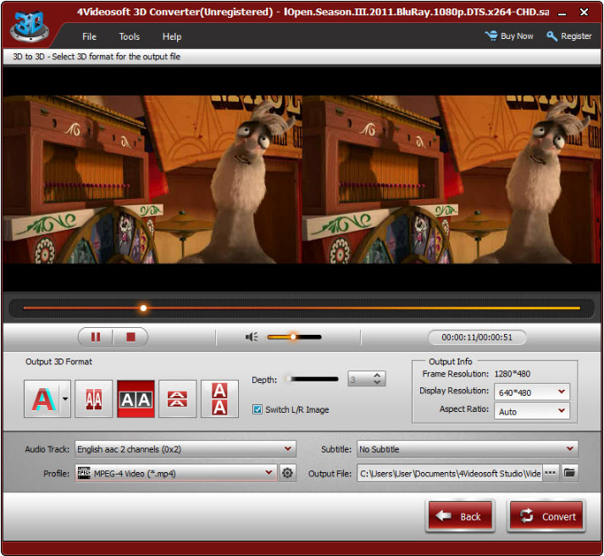The height and width of the screenshot is (556, 604).
Task: Adjust the volume slider
Action: click(x=294, y=337)
